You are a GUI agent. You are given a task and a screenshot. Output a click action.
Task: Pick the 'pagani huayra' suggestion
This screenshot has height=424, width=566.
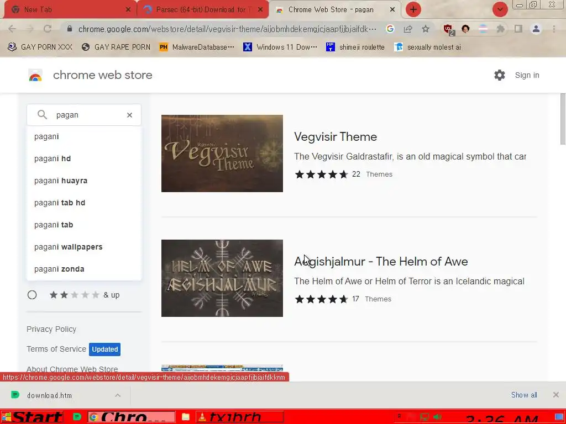[x=84, y=181]
